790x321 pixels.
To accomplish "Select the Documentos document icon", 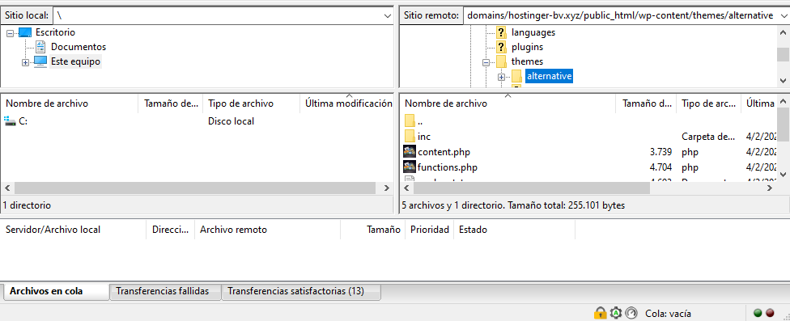I will tap(40, 47).
